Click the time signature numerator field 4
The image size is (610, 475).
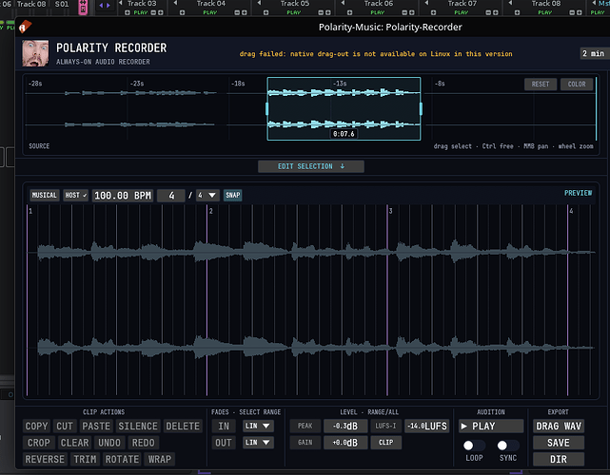pos(171,196)
